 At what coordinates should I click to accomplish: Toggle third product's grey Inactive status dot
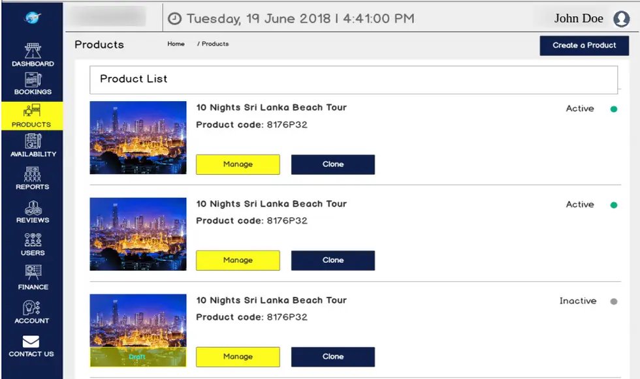point(613,301)
